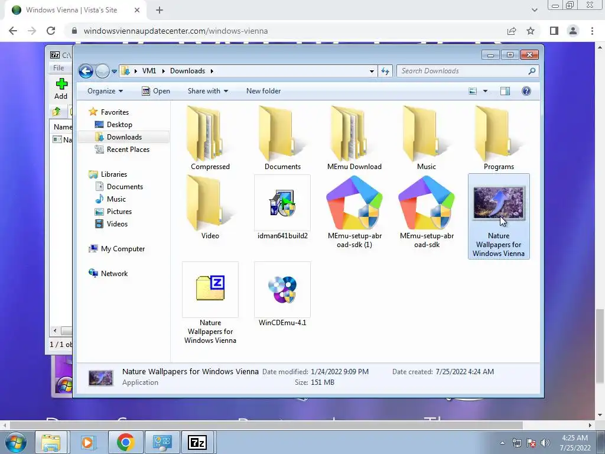Image resolution: width=605 pixels, height=454 pixels.
Task: Open the File menu in 7-Zip window
Action: (x=58, y=68)
